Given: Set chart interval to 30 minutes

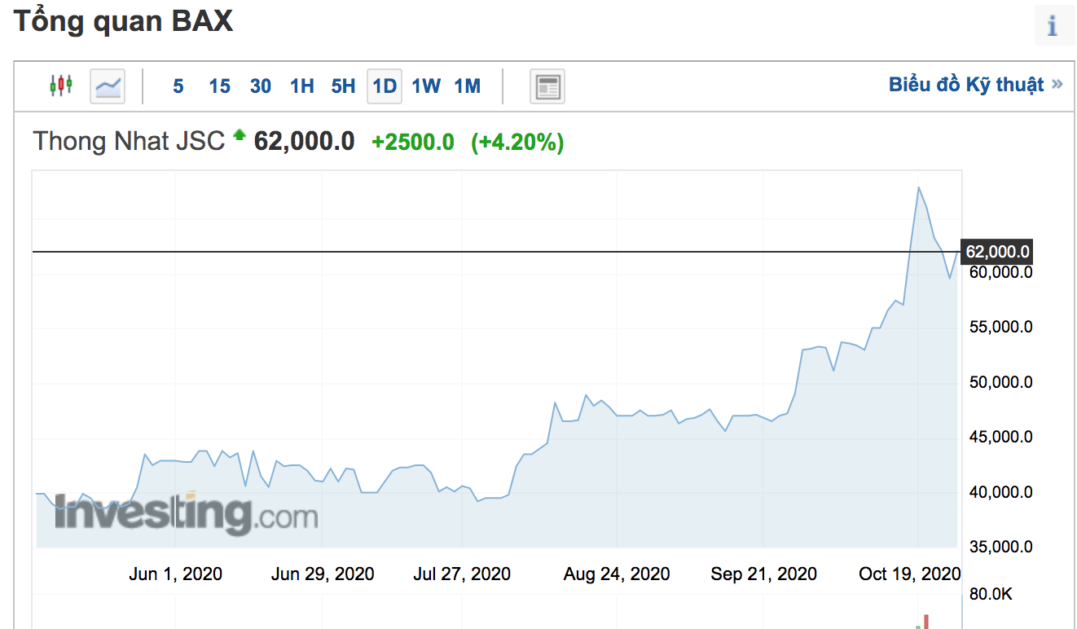Looking at the screenshot, I should pos(261,86).
